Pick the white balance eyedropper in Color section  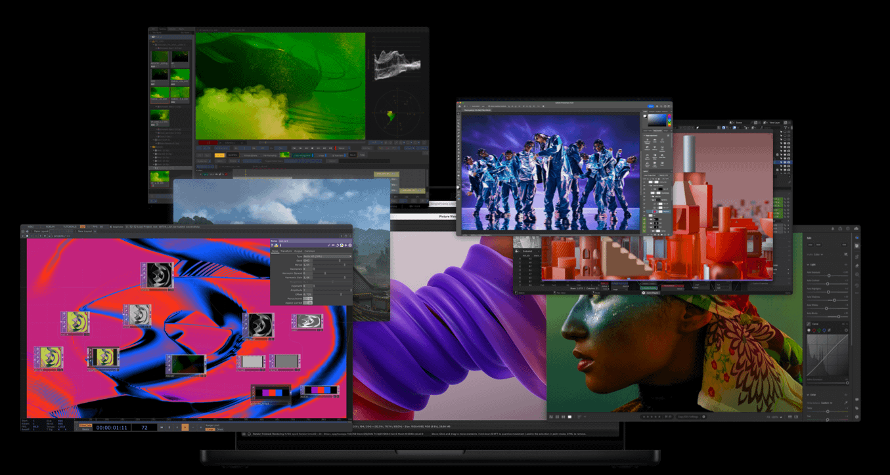pyautogui.click(x=846, y=402)
